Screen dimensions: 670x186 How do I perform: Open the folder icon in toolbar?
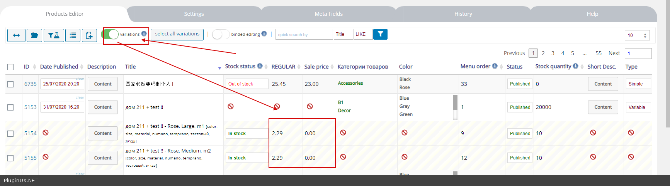(x=34, y=35)
